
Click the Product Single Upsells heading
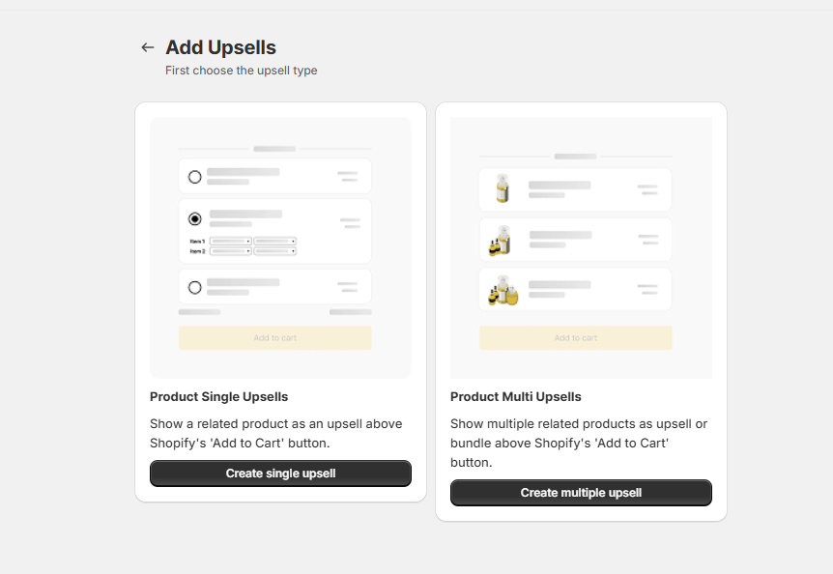pyautogui.click(x=218, y=397)
